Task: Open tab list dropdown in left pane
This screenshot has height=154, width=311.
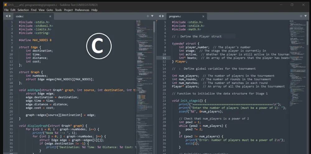Action: click(152, 16)
